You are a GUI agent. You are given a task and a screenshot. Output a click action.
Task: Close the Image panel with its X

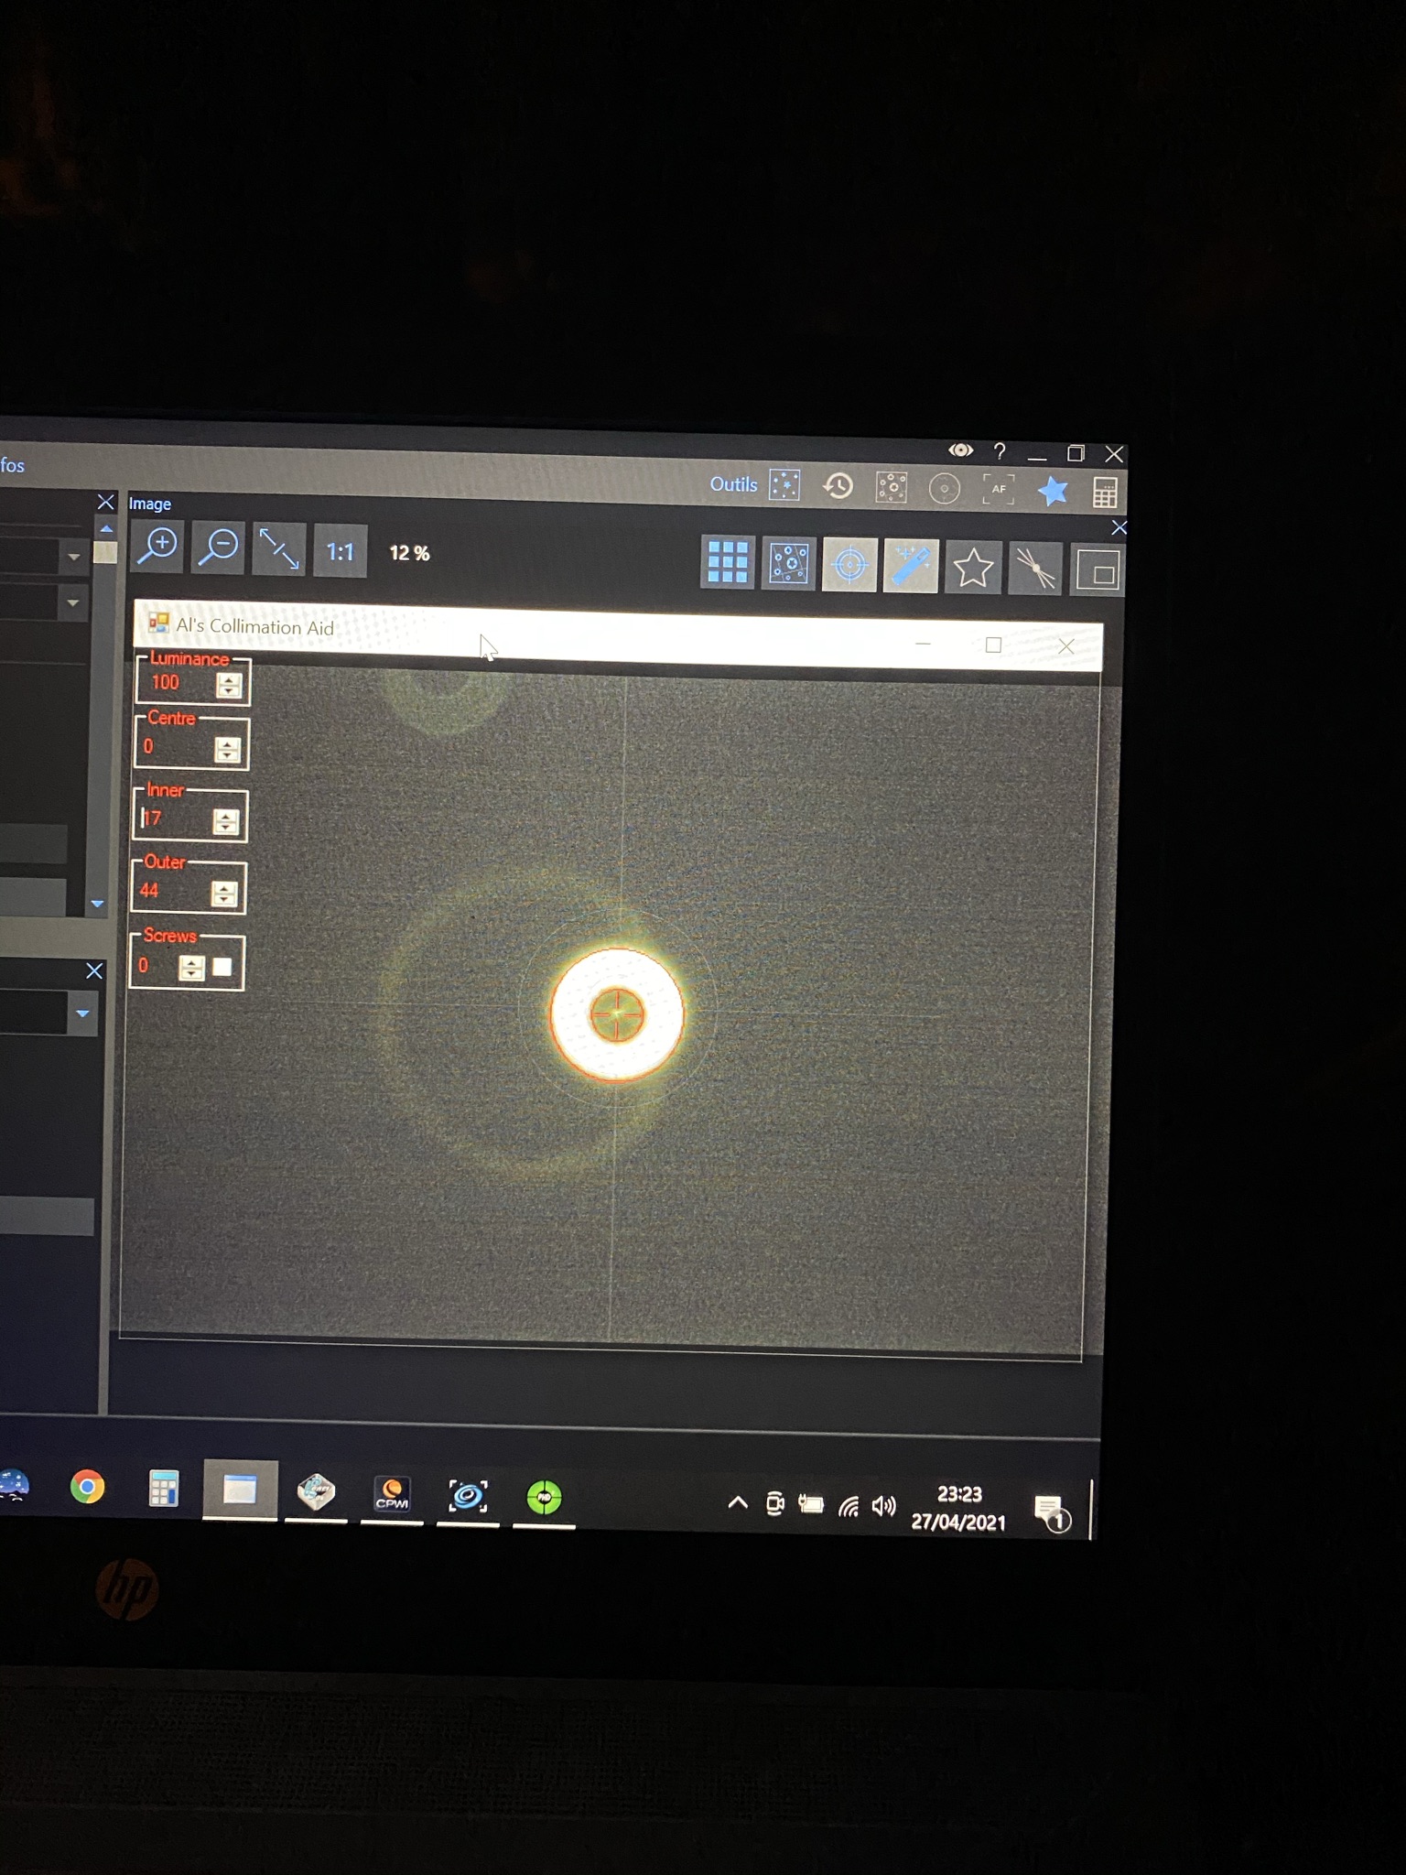coord(1119,527)
